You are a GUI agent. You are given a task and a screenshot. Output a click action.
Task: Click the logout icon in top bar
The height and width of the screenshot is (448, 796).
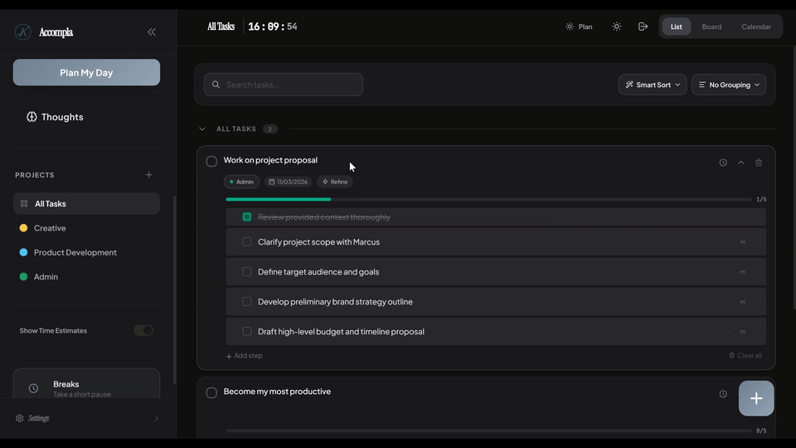coord(643,27)
